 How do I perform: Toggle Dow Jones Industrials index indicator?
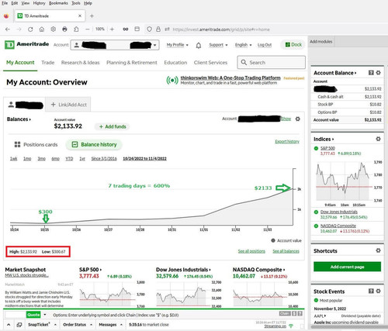click(316, 212)
